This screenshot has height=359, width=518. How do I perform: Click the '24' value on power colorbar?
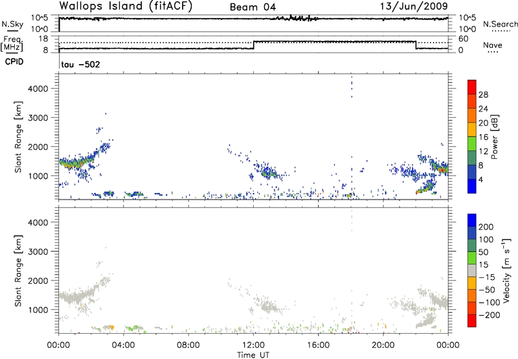pyautogui.click(x=483, y=109)
